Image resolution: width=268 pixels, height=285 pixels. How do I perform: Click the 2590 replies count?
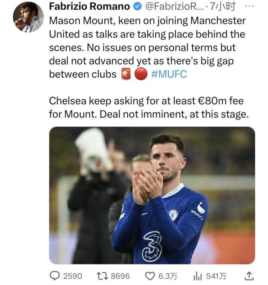[x=73, y=276]
